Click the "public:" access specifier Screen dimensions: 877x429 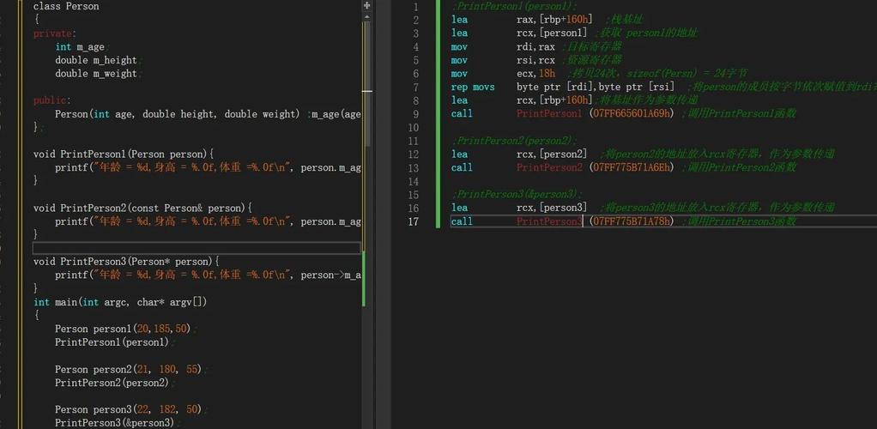[51, 100]
